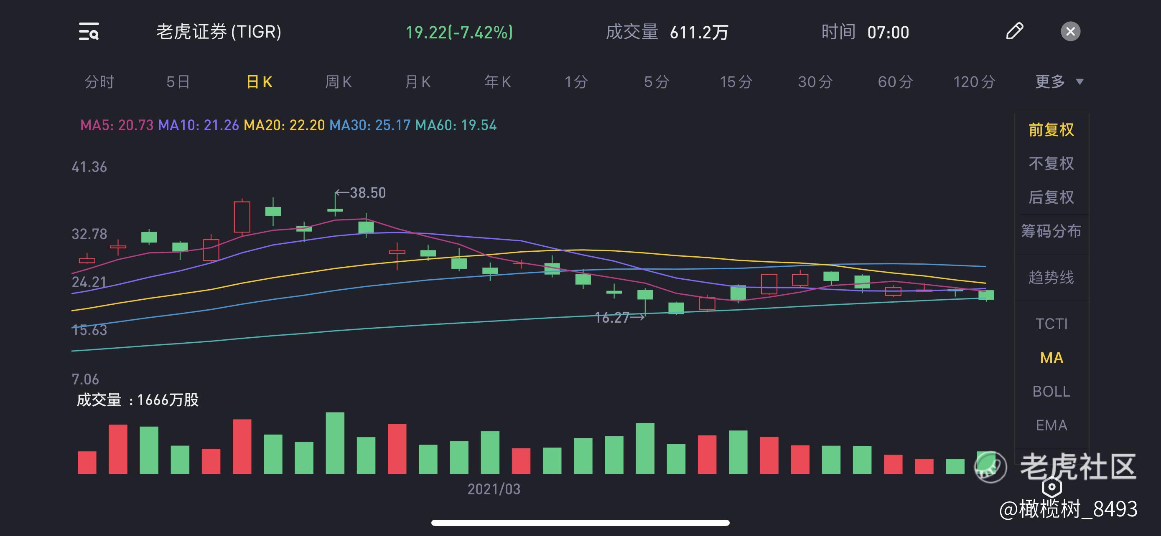Tap the 老虎证券 (TIGR) stock title
1161x536 pixels.
pyautogui.click(x=219, y=32)
